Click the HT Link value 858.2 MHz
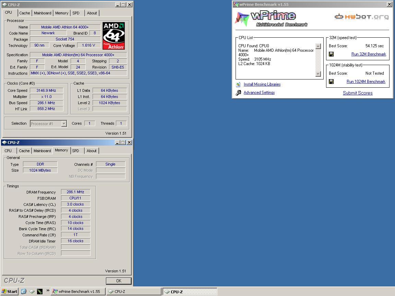The height and width of the screenshot is (296, 395). 46,109
